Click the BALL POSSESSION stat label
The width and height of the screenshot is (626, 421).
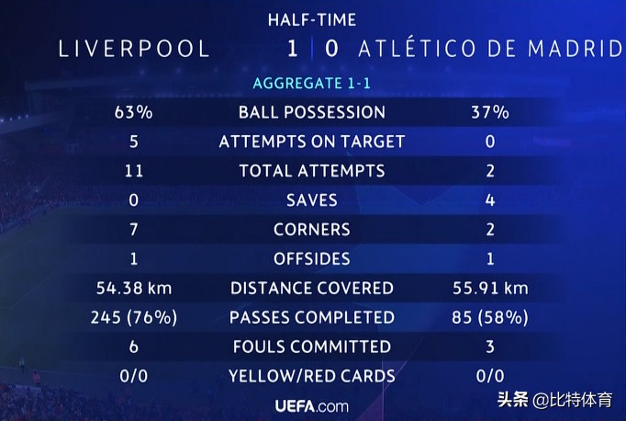312,112
